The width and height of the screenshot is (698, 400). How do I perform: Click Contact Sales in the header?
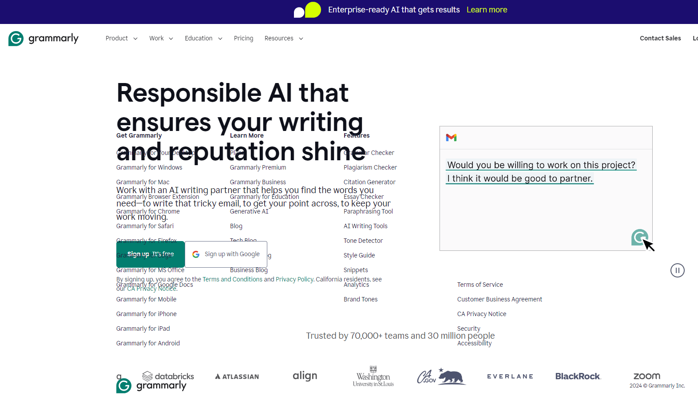click(660, 39)
